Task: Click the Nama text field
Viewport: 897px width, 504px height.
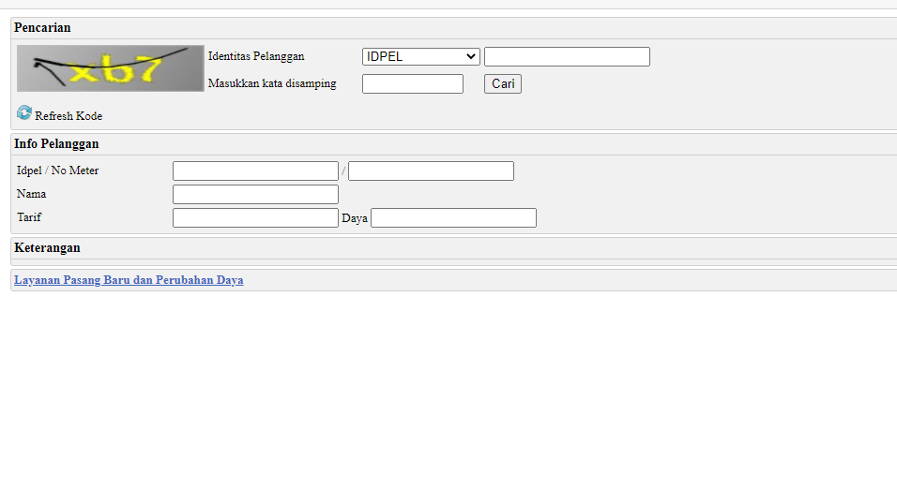Action: [x=256, y=194]
